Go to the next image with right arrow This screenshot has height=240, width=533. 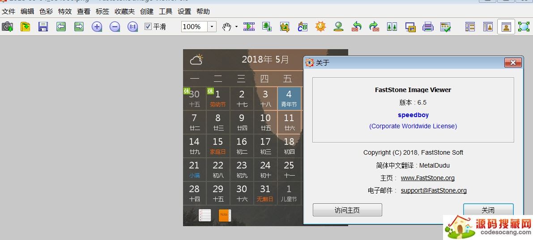(79, 27)
